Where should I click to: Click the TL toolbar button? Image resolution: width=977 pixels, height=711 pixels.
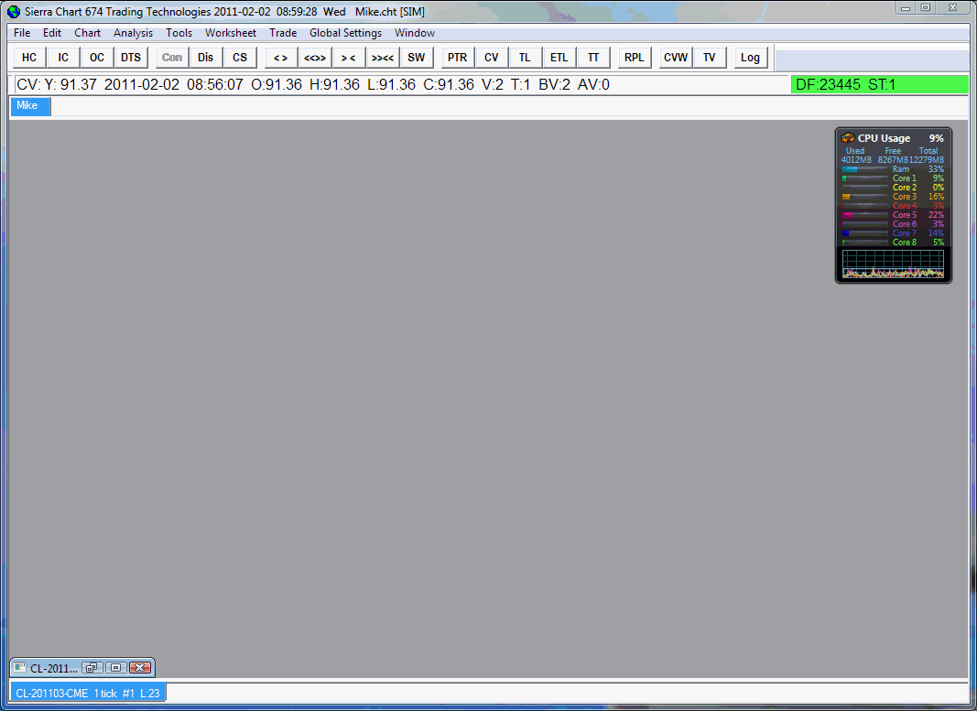point(526,58)
